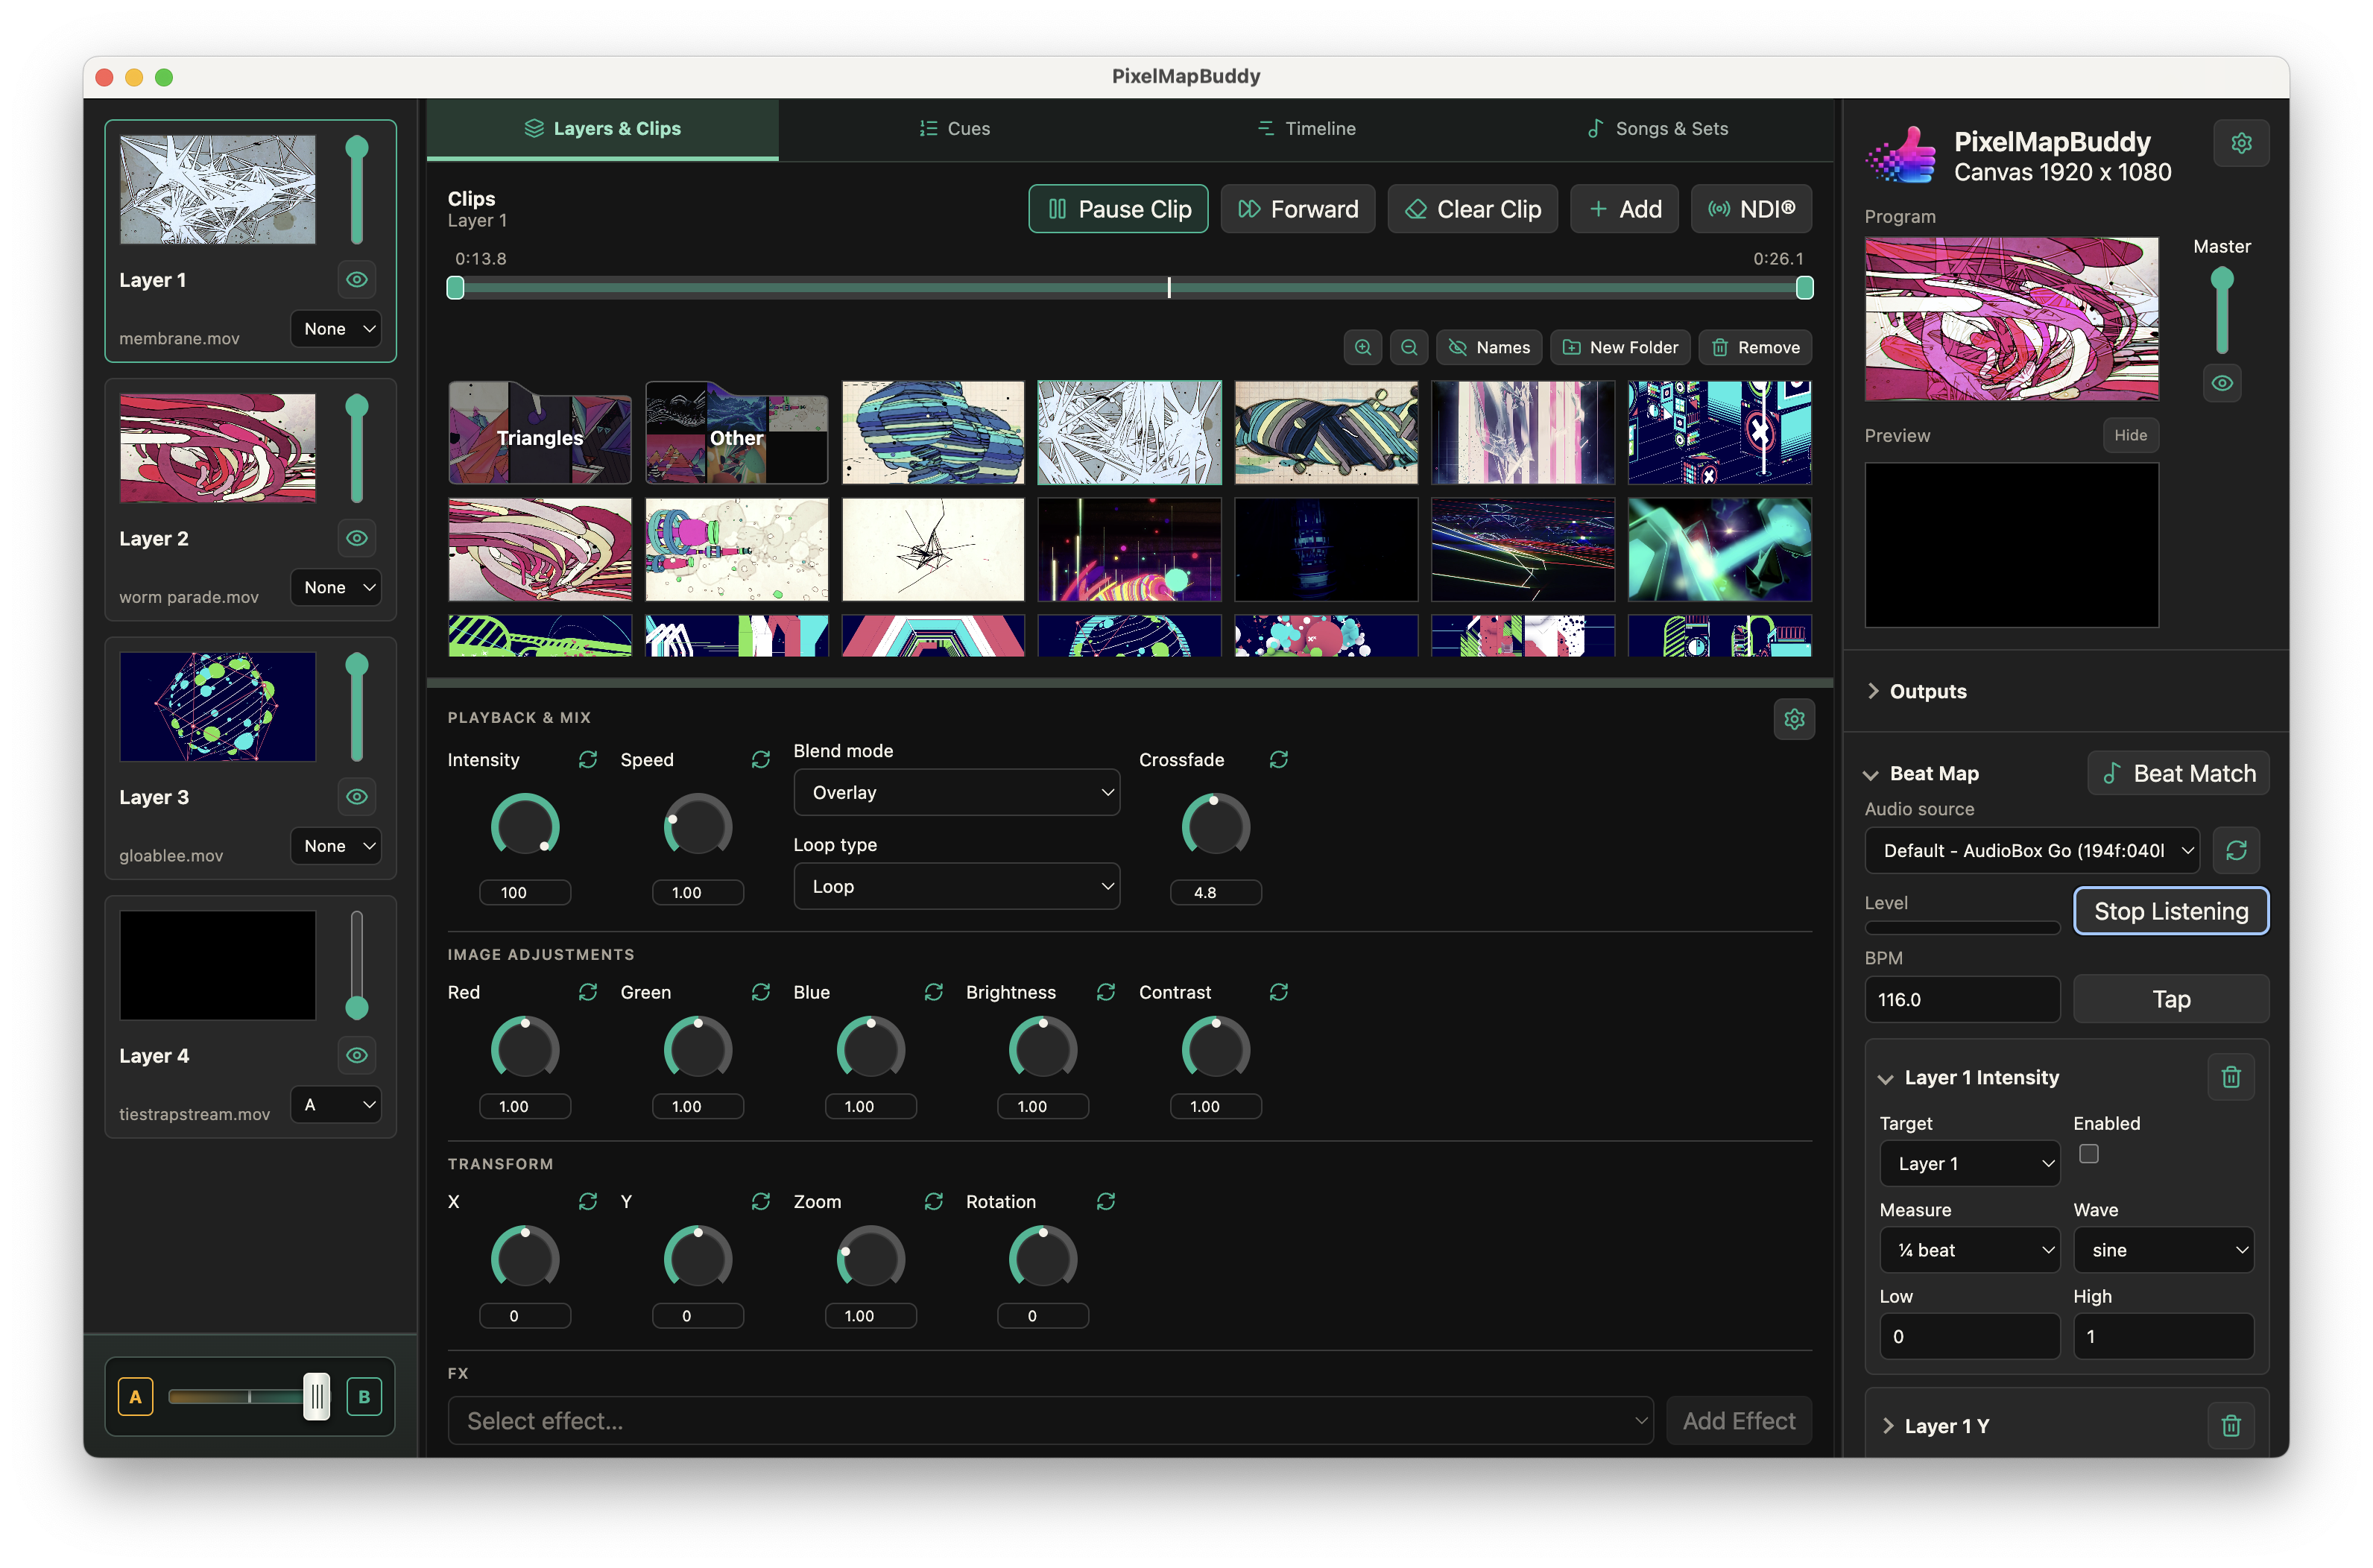The image size is (2373, 1568).
Task: Delete the Layer 1 Intensity beat map
Action: click(2229, 1077)
